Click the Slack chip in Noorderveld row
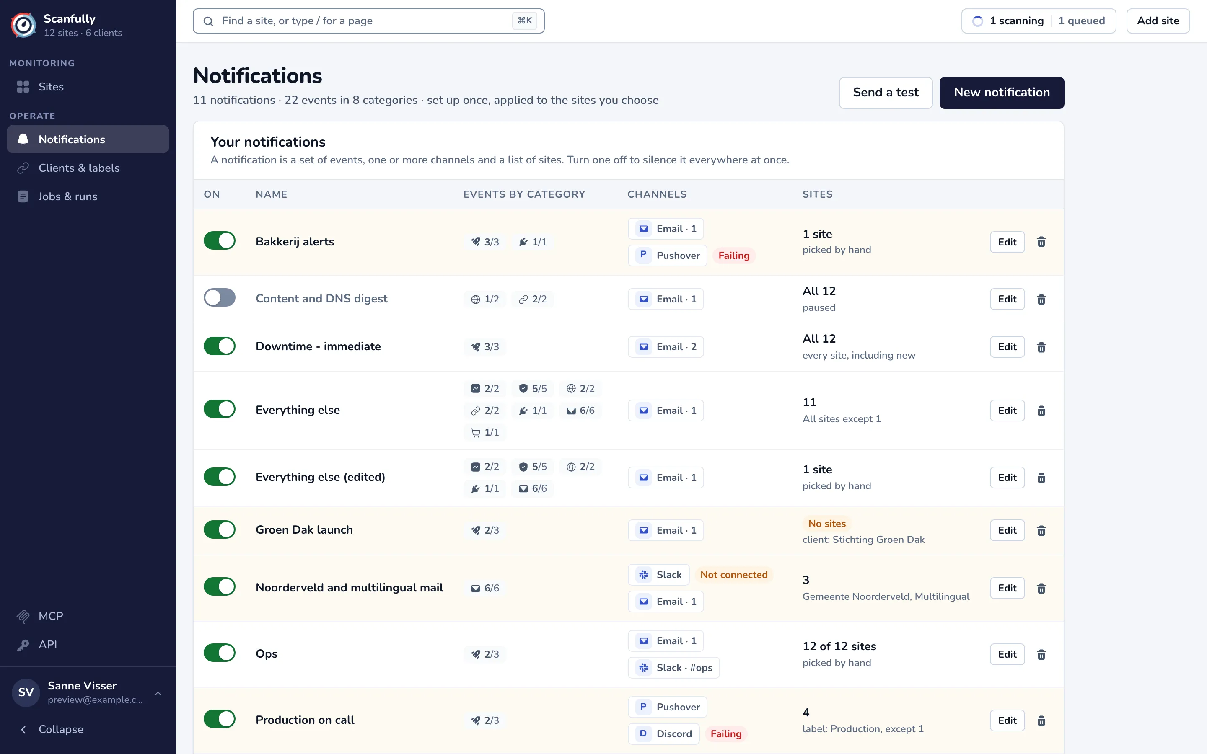This screenshot has width=1207, height=754. pyautogui.click(x=658, y=574)
